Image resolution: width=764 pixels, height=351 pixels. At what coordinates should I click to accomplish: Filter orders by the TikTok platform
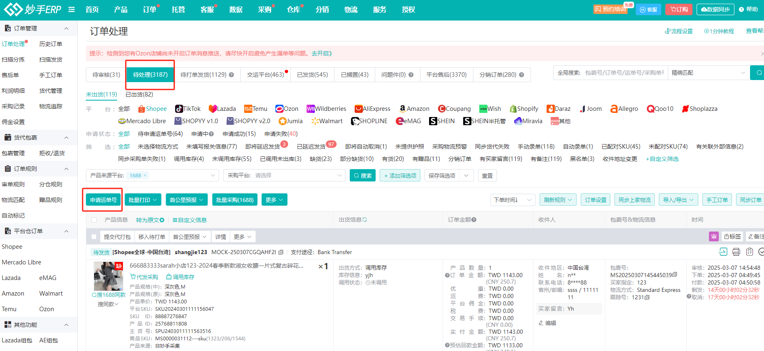[x=188, y=109]
